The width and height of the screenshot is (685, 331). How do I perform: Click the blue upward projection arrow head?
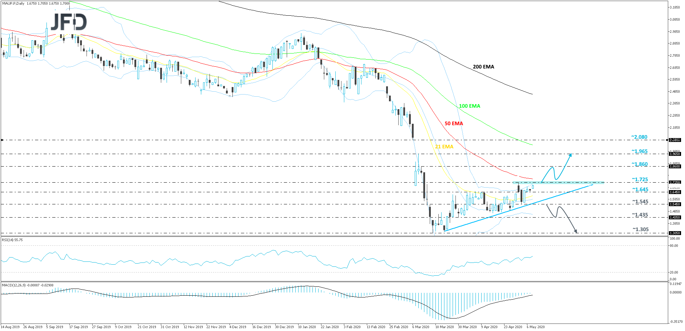point(570,155)
